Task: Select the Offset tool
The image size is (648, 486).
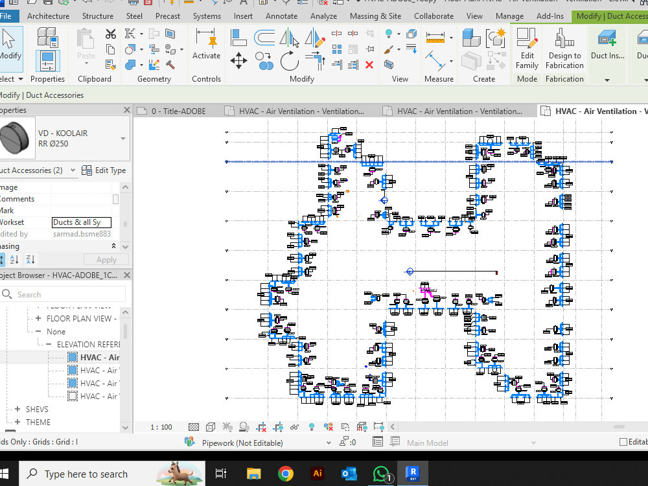Action: pyautogui.click(x=264, y=38)
